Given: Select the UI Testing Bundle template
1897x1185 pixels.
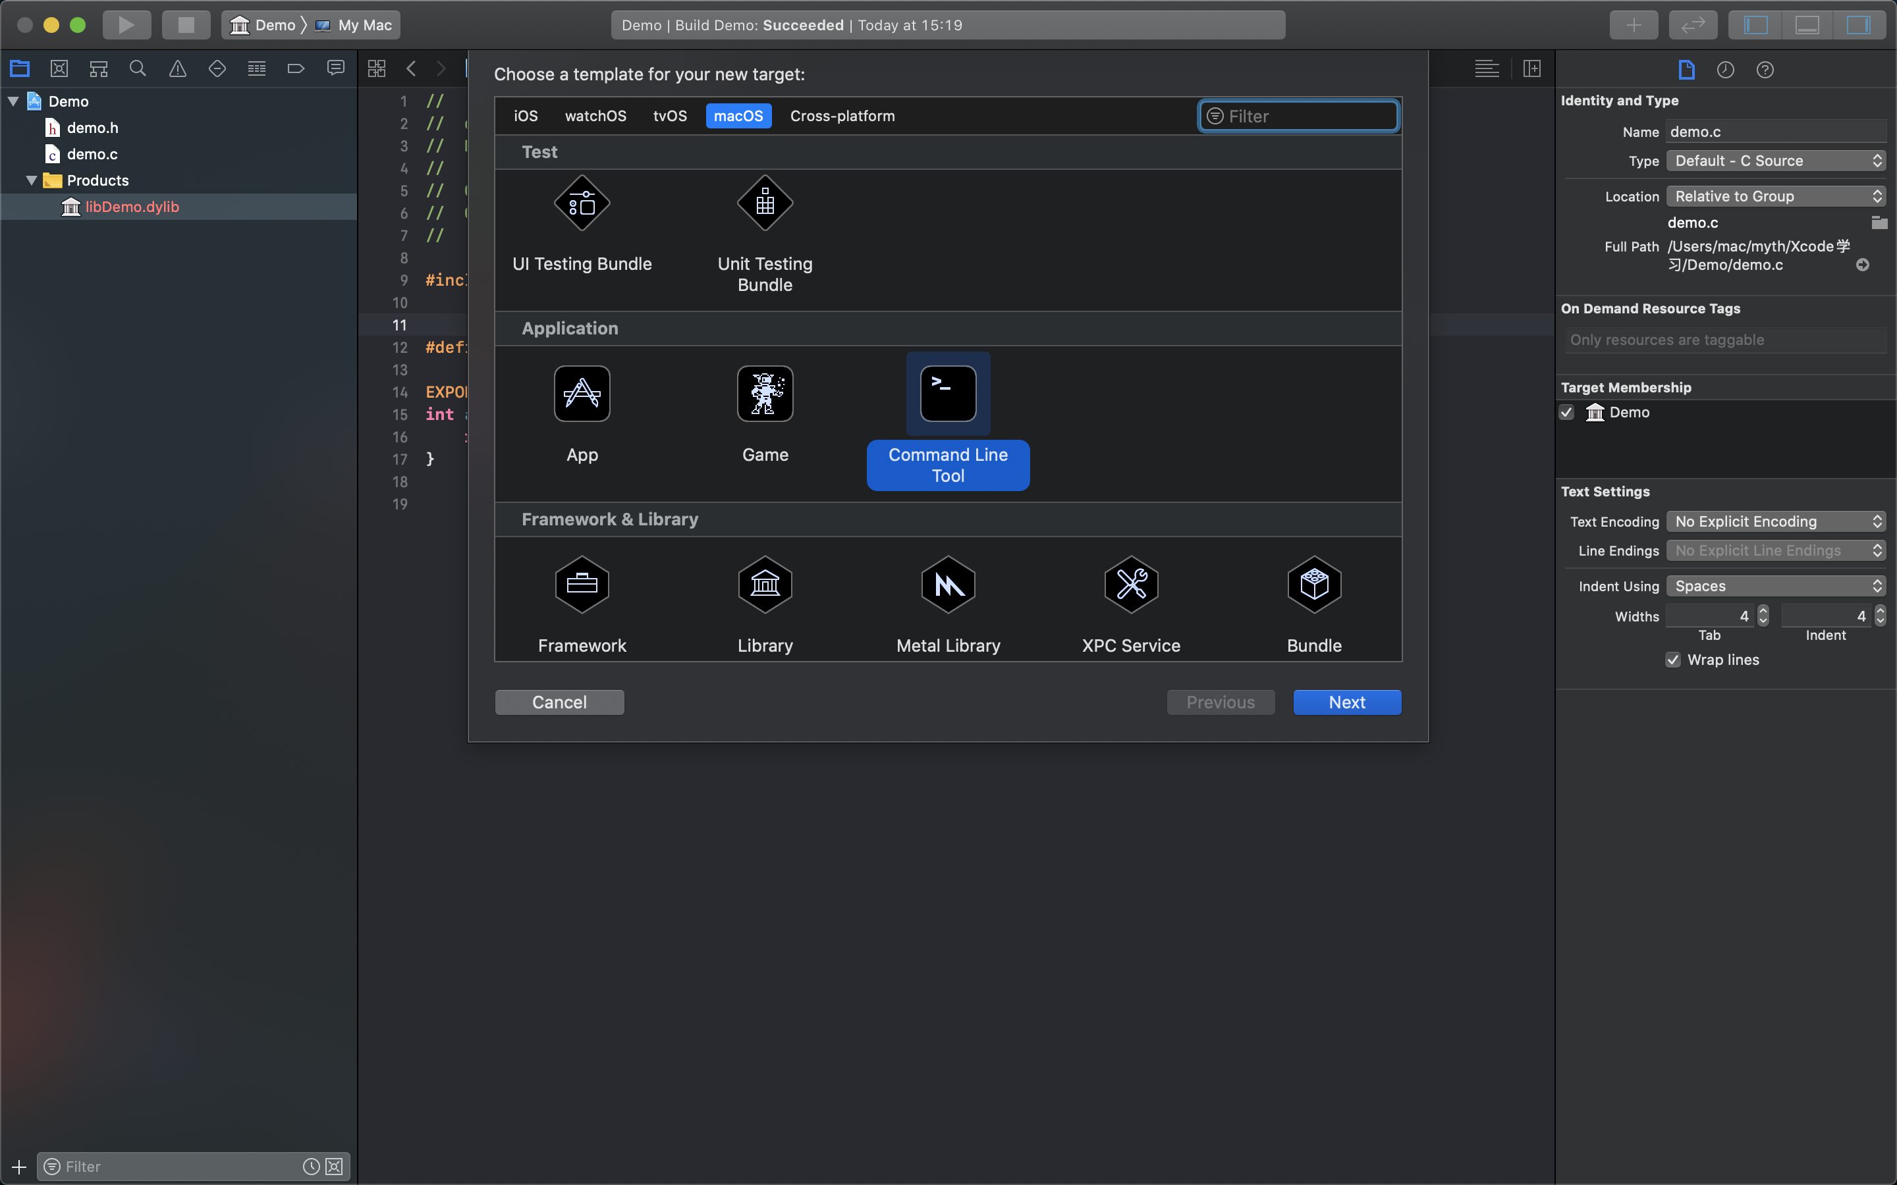Looking at the screenshot, I should tap(582, 204).
